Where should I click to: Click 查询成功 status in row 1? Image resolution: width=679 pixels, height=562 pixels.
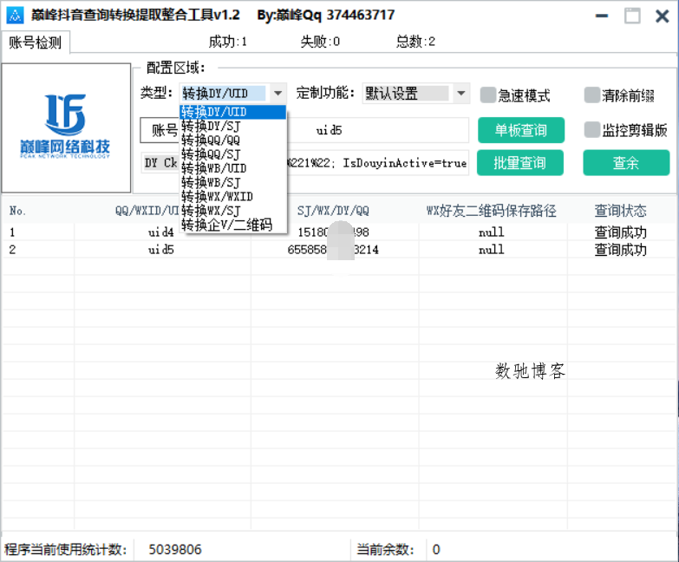pyautogui.click(x=620, y=232)
